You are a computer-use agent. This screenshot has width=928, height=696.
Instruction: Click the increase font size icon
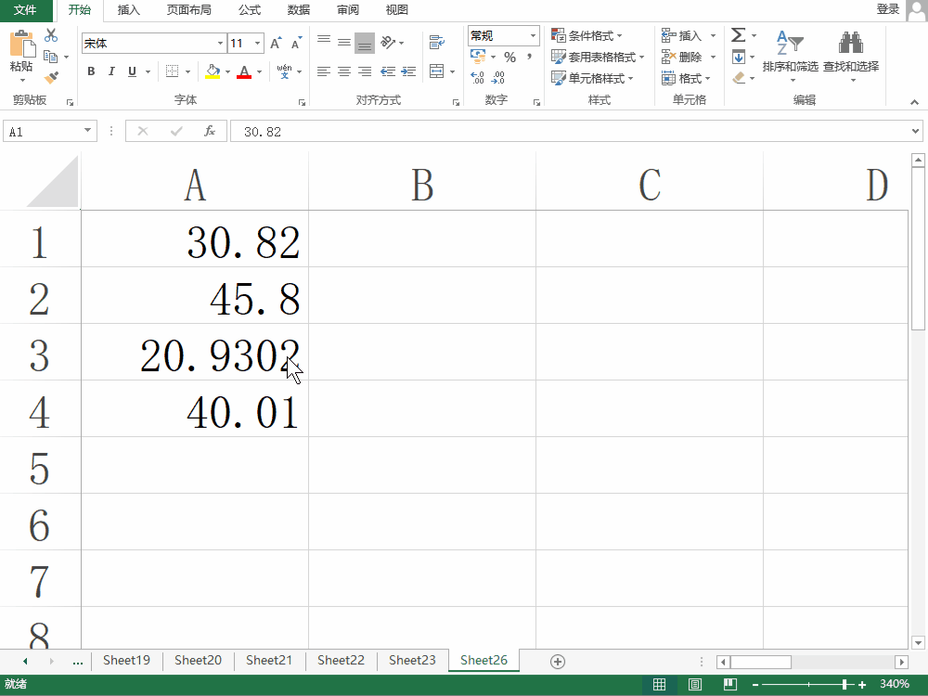276,44
